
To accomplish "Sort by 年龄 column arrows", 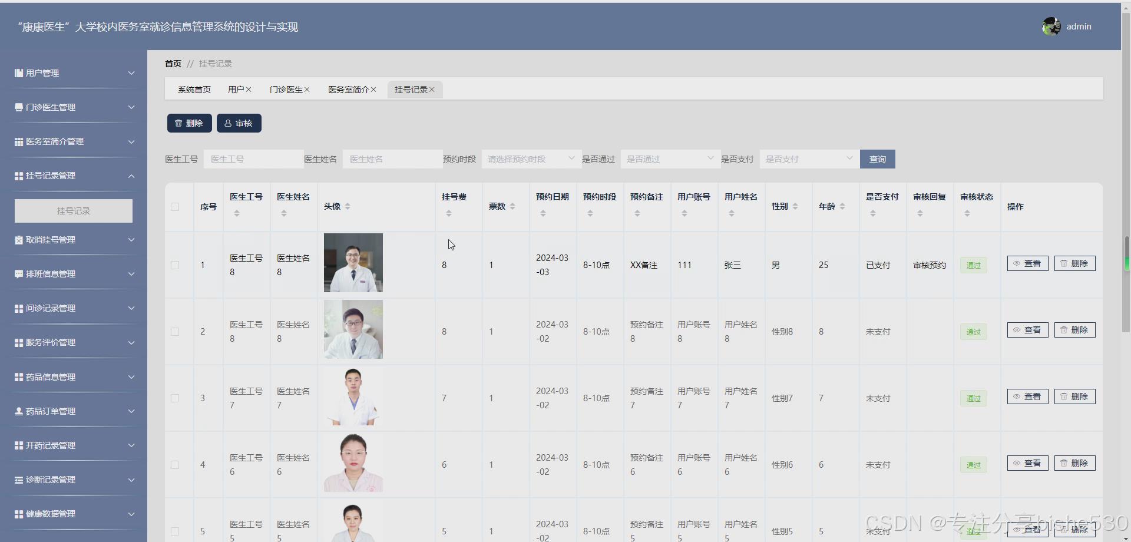I will (842, 206).
